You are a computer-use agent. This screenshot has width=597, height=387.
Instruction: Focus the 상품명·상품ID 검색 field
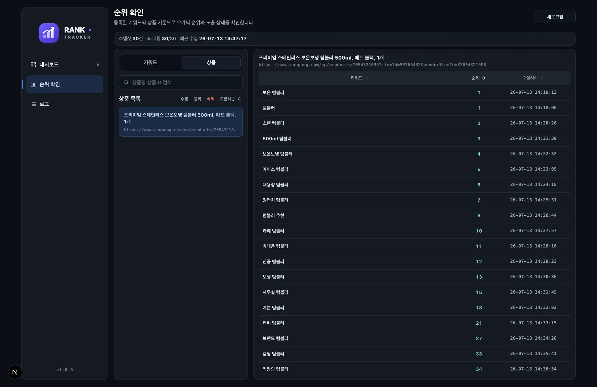pyautogui.click(x=181, y=82)
